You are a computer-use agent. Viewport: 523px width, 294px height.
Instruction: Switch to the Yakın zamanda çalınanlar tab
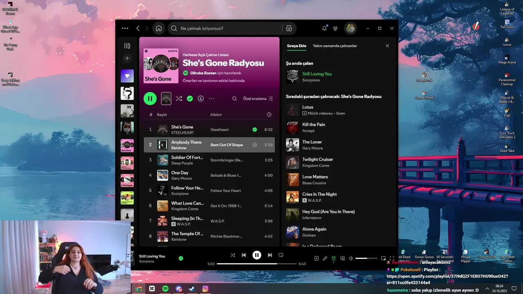pyautogui.click(x=335, y=46)
